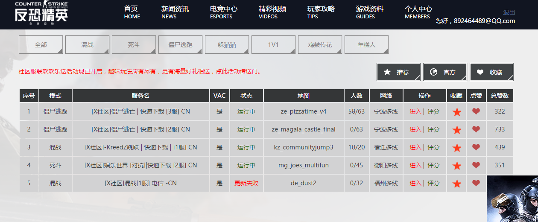538x222 pixels.
Task: Like the ze_magala_castle_final server heart
Action: [476, 129]
